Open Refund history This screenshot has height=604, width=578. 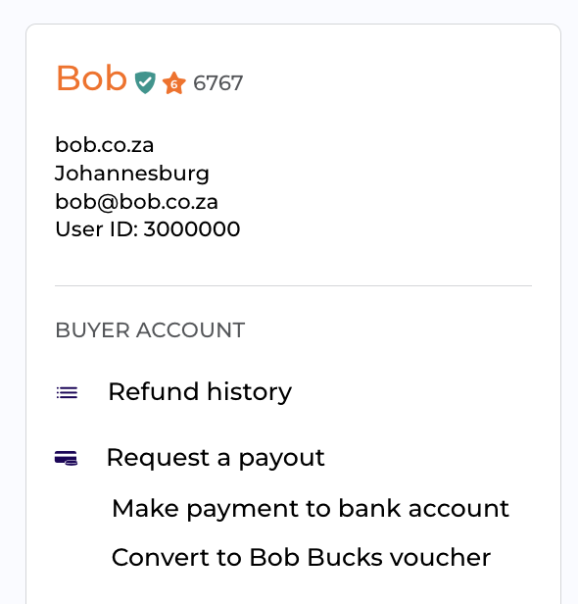click(x=200, y=392)
